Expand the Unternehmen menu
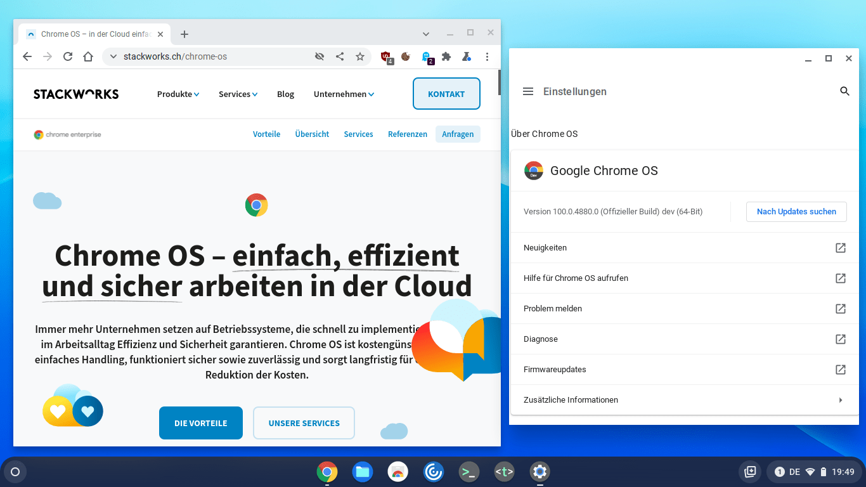 tap(344, 94)
